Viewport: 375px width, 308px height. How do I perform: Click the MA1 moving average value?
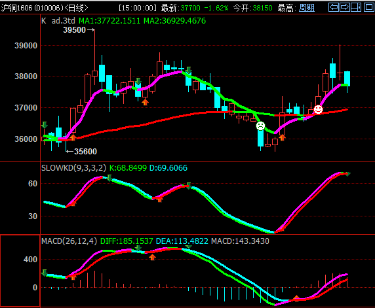coord(109,21)
